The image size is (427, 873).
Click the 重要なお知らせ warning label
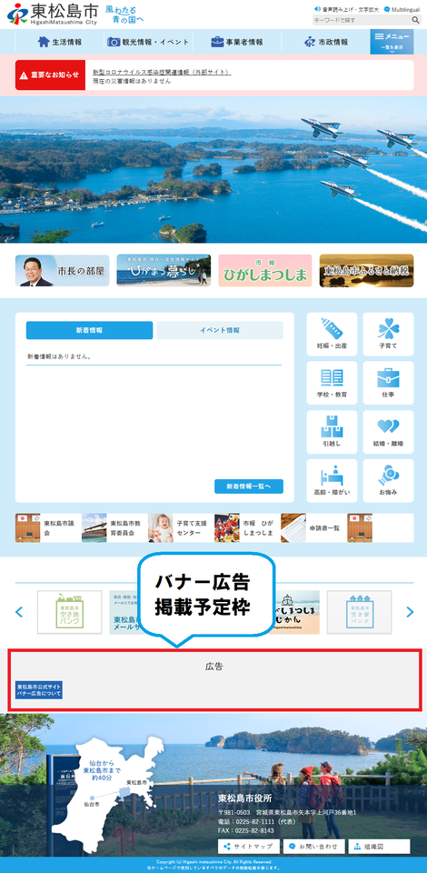(51, 75)
